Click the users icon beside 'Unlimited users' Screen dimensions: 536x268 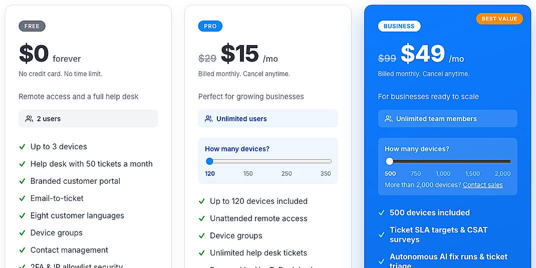click(x=208, y=119)
